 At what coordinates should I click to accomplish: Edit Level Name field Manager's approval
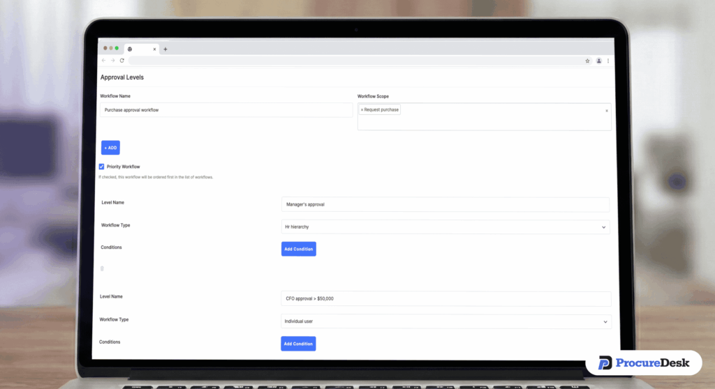(445, 204)
